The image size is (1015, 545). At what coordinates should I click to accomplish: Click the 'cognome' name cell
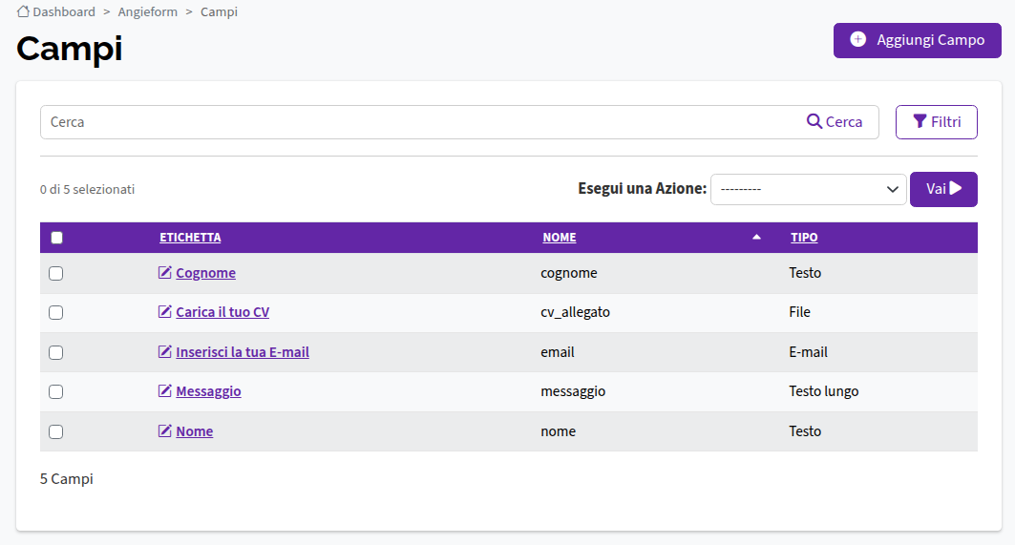coord(569,273)
